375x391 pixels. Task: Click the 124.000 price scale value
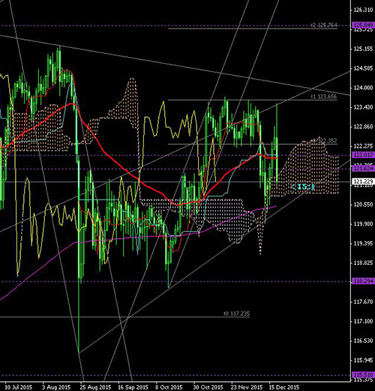click(363, 88)
